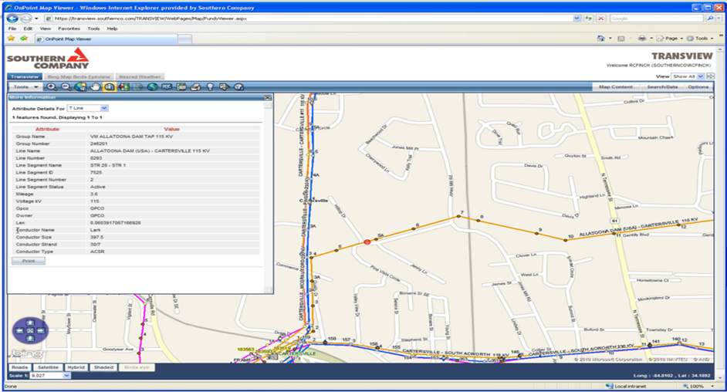Click the IE Home icon

pyautogui.click(x=601, y=39)
